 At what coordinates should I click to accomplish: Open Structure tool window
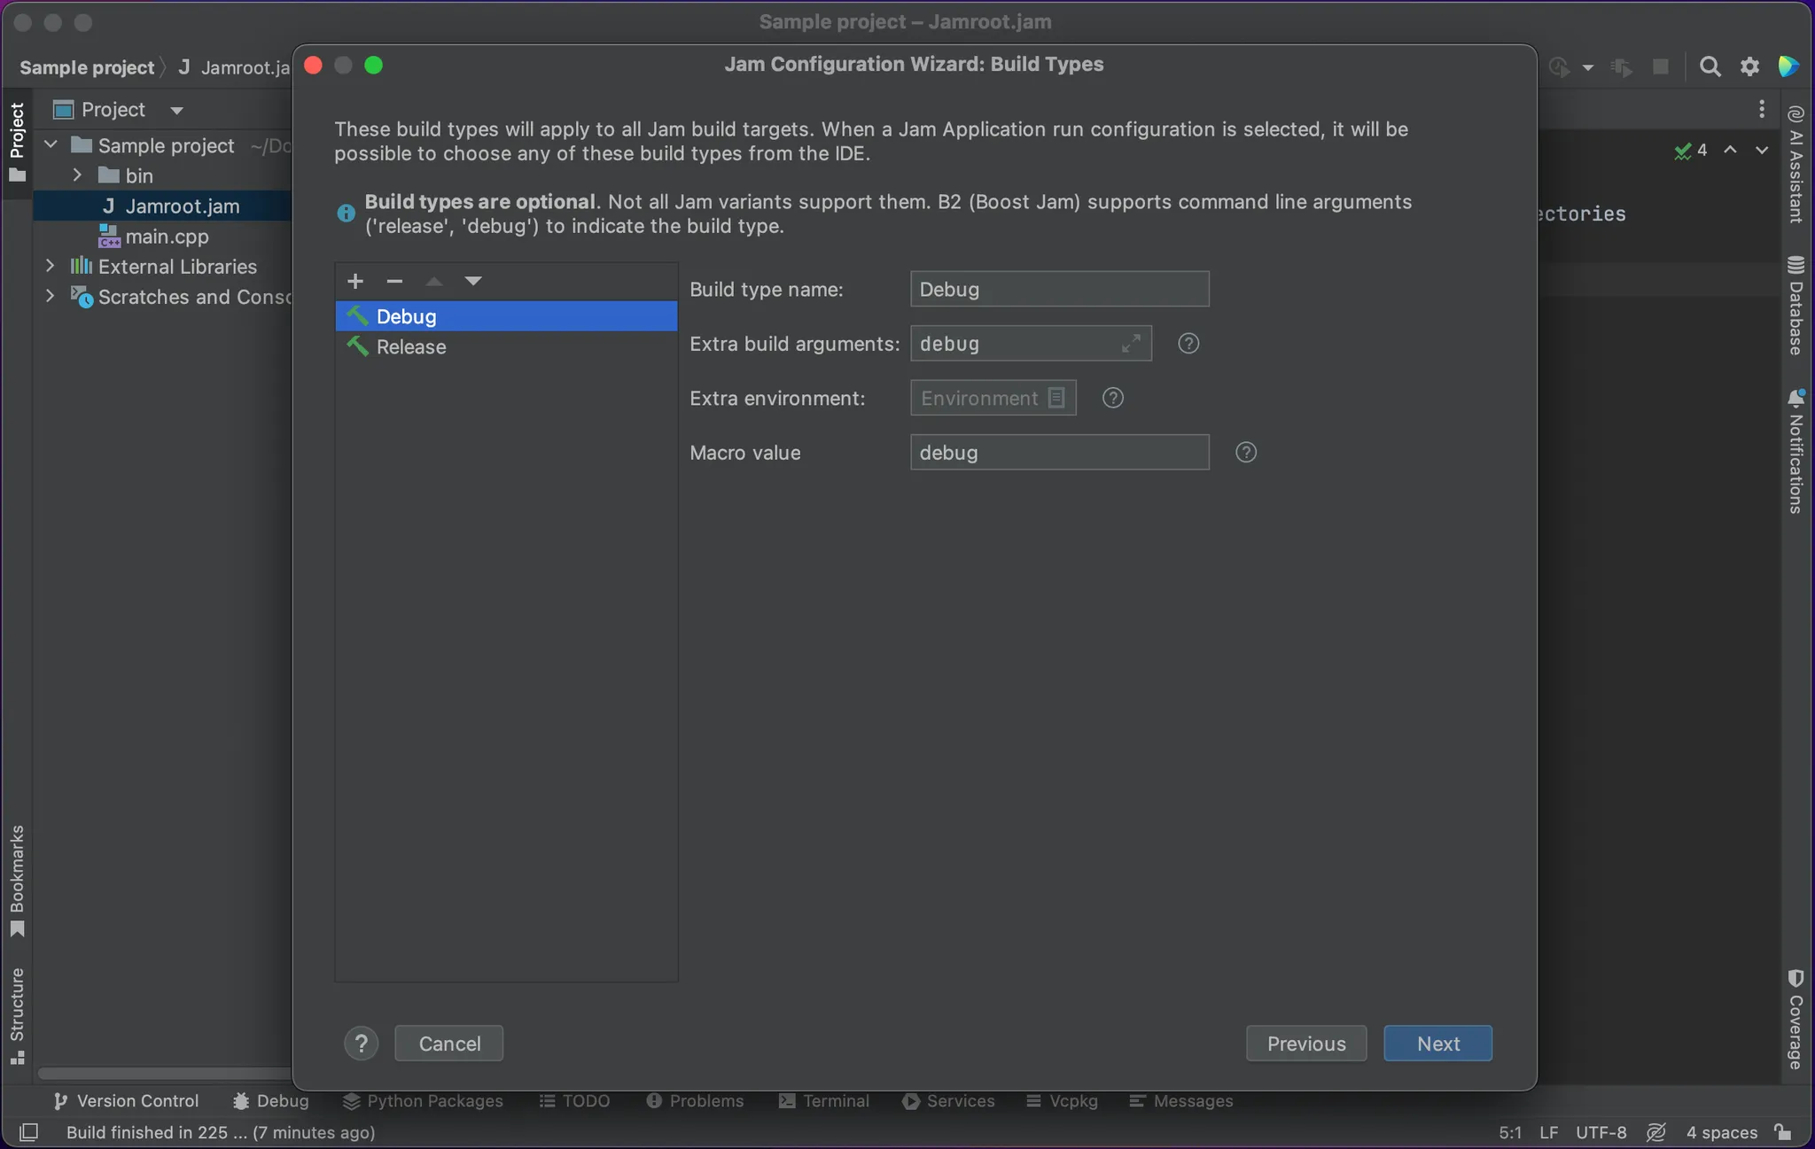click(17, 1016)
